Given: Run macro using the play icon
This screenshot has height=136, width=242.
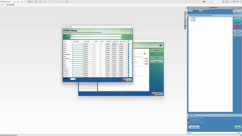Looking at the screenshot, I should [2, 5].
